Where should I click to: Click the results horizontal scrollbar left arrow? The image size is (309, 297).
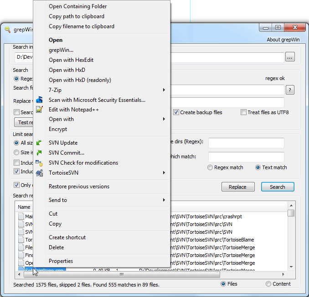[19, 274]
